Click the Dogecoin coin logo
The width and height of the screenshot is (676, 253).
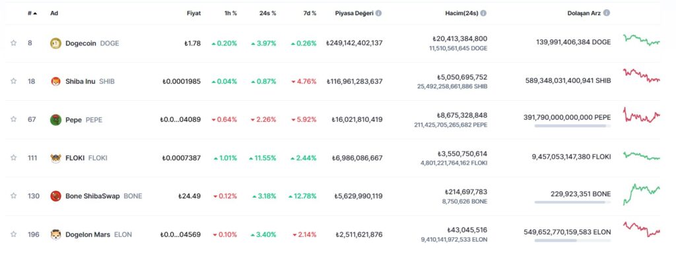pos(55,43)
